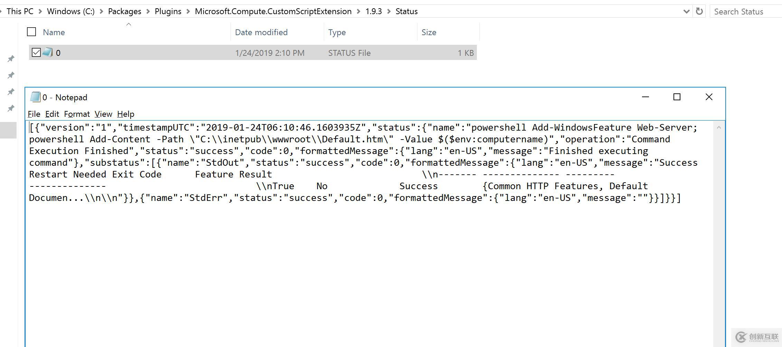Image resolution: width=782 pixels, height=347 pixels.
Task: Click the file icon of status file 0
Action: coord(47,52)
